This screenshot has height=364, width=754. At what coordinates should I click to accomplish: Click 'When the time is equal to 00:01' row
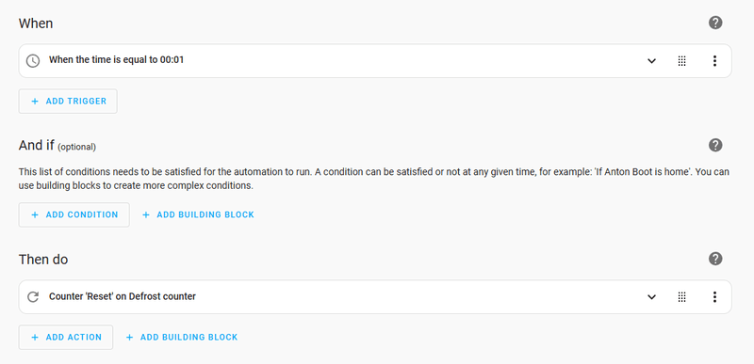pos(375,61)
